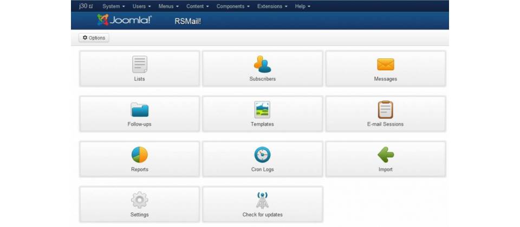Click the Messages envelope icon
Screen dimensions: 520x227
tap(385, 64)
